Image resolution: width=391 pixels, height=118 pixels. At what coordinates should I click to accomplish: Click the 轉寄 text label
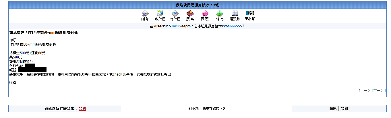click(220, 19)
